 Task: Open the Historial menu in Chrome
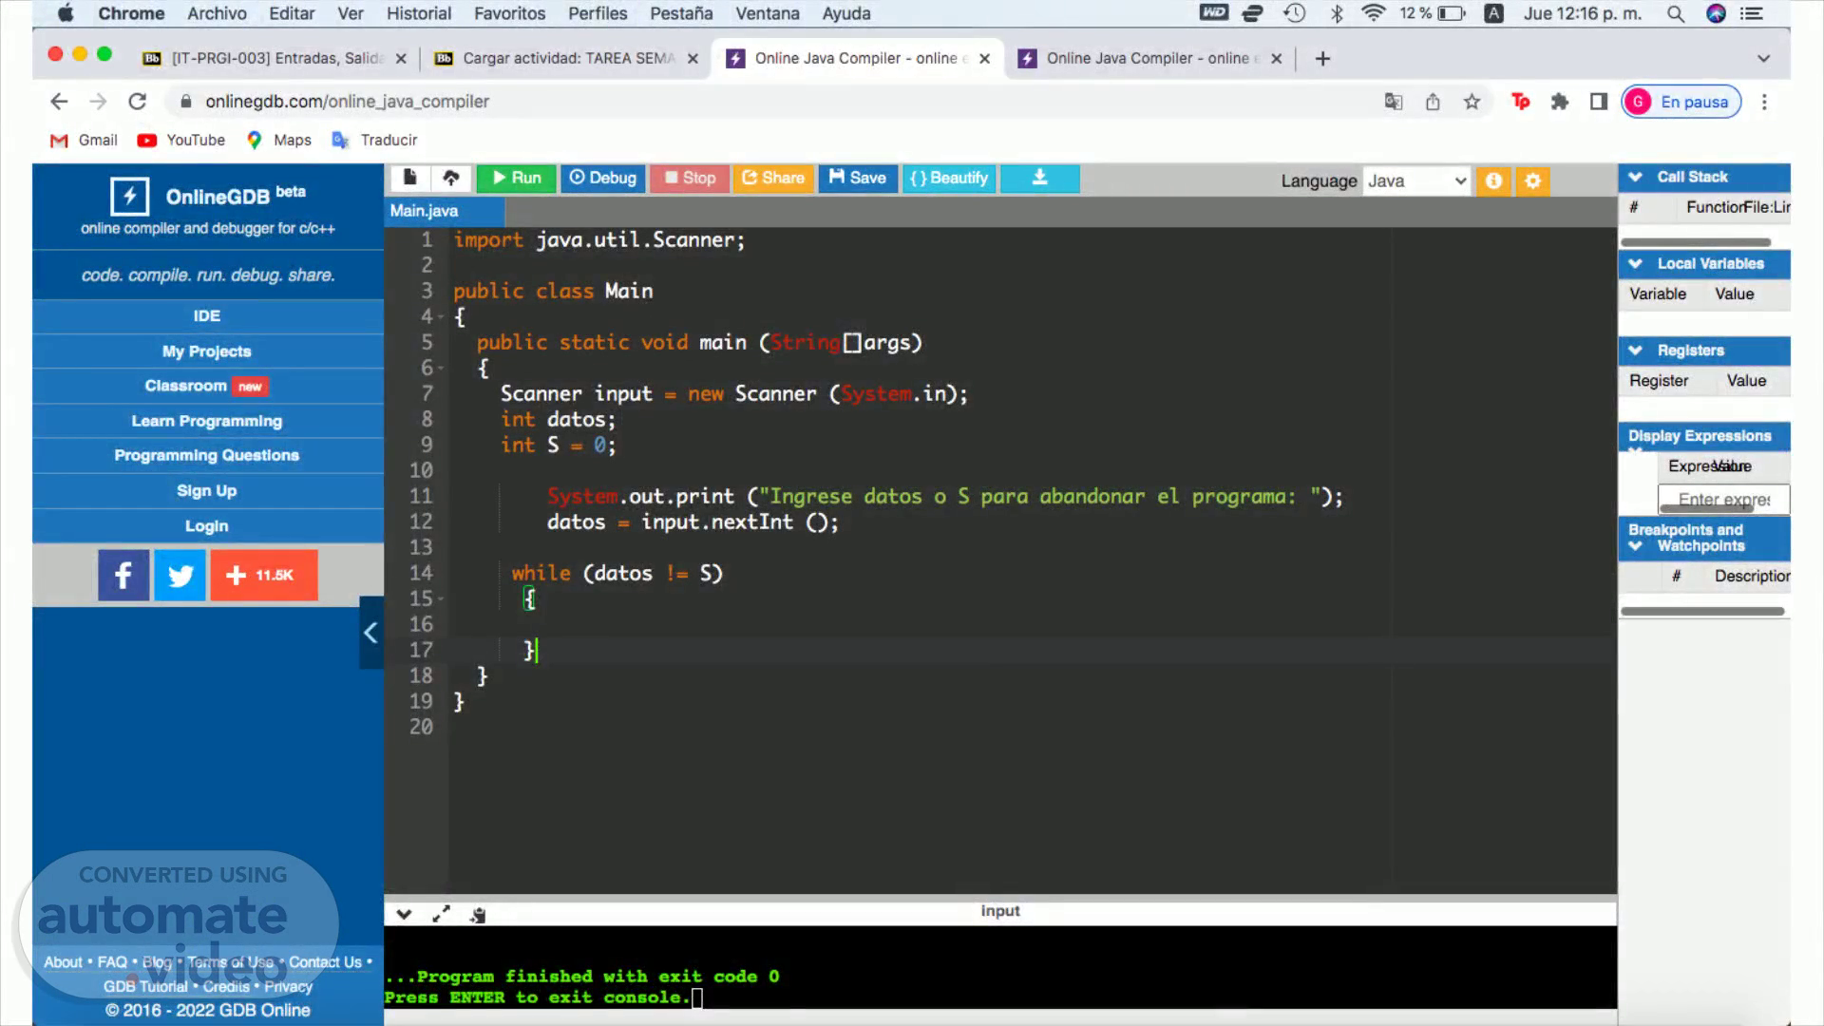pyautogui.click(x=418, y=13)
